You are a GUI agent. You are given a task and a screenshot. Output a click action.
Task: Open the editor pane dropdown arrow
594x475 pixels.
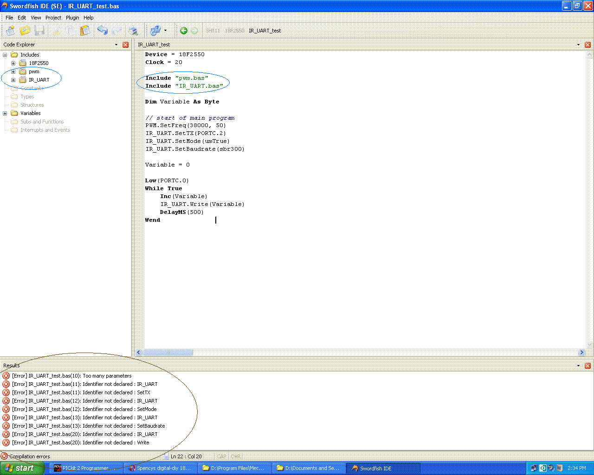point(578,45)
